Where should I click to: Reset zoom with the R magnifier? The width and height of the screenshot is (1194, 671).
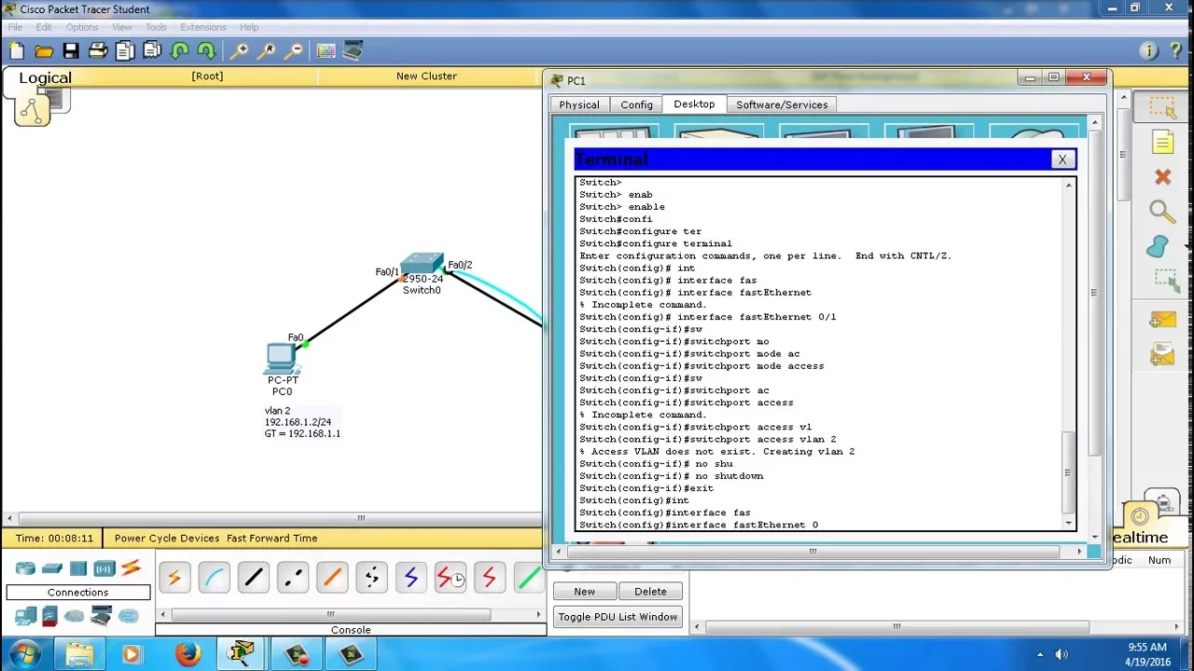(x=267, y=51)
